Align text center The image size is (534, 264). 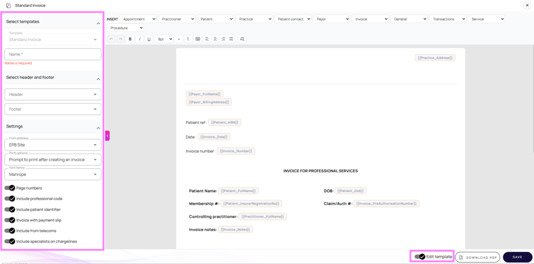(215, 39)
